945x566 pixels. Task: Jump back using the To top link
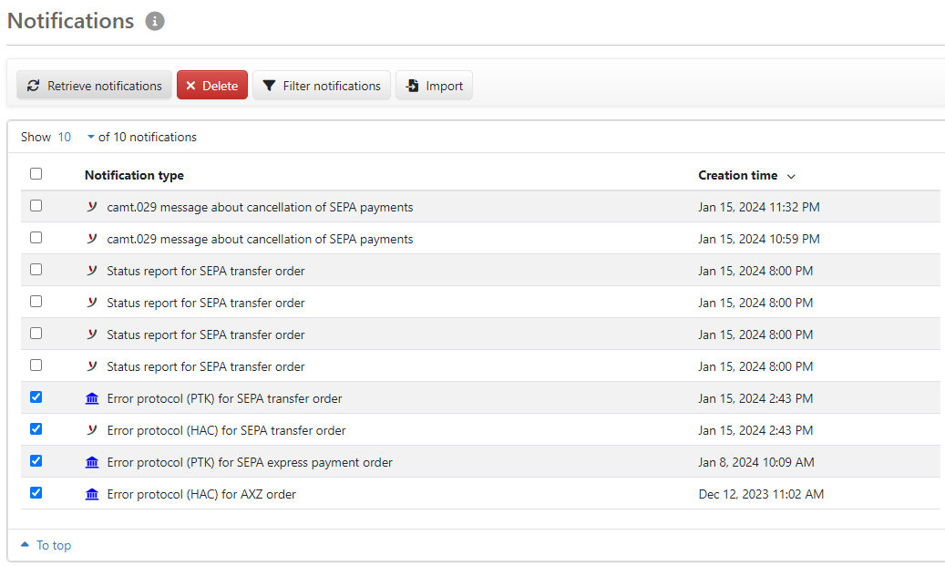[x=54, y=545]
